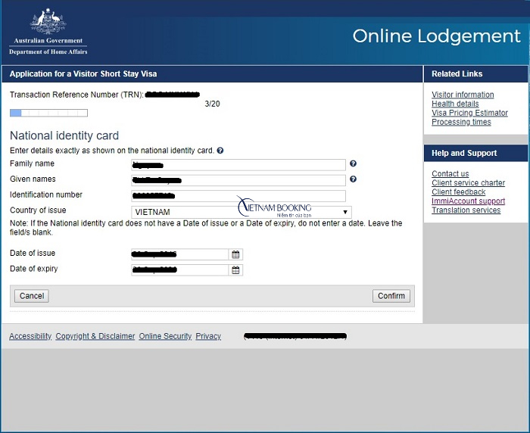The image size is (530, 433).
Task: Open the Visa Pricing Estimator link
Action: click(x=469, y=114)
